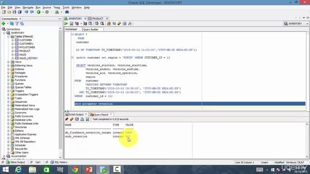
Task: Click the pin icon in Script Output toolbar
Action: (67, 119)
